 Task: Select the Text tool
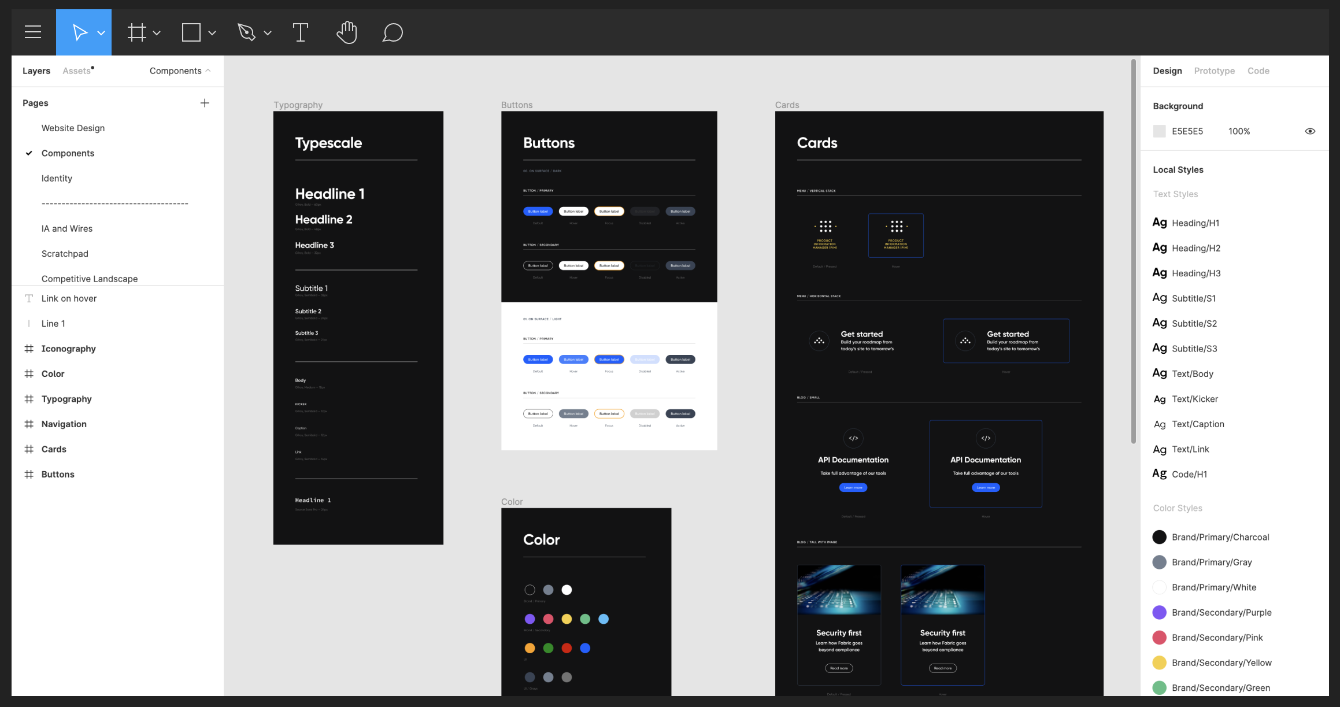[x=300, y=32]
